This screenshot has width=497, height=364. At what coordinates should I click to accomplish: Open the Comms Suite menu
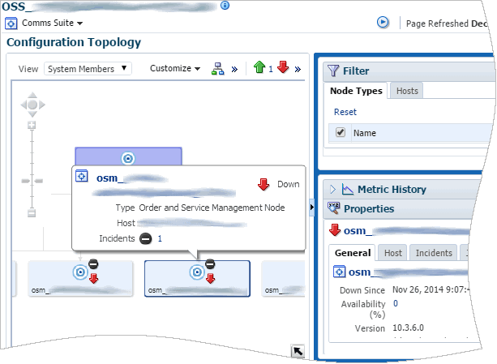(x=53, y=24)
